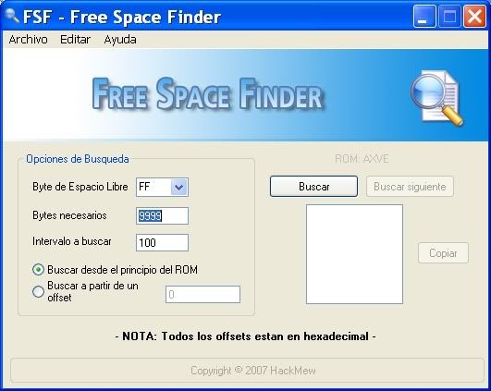
Task: Click the Free Space Finder banner logo
Action: coord(208,94)
